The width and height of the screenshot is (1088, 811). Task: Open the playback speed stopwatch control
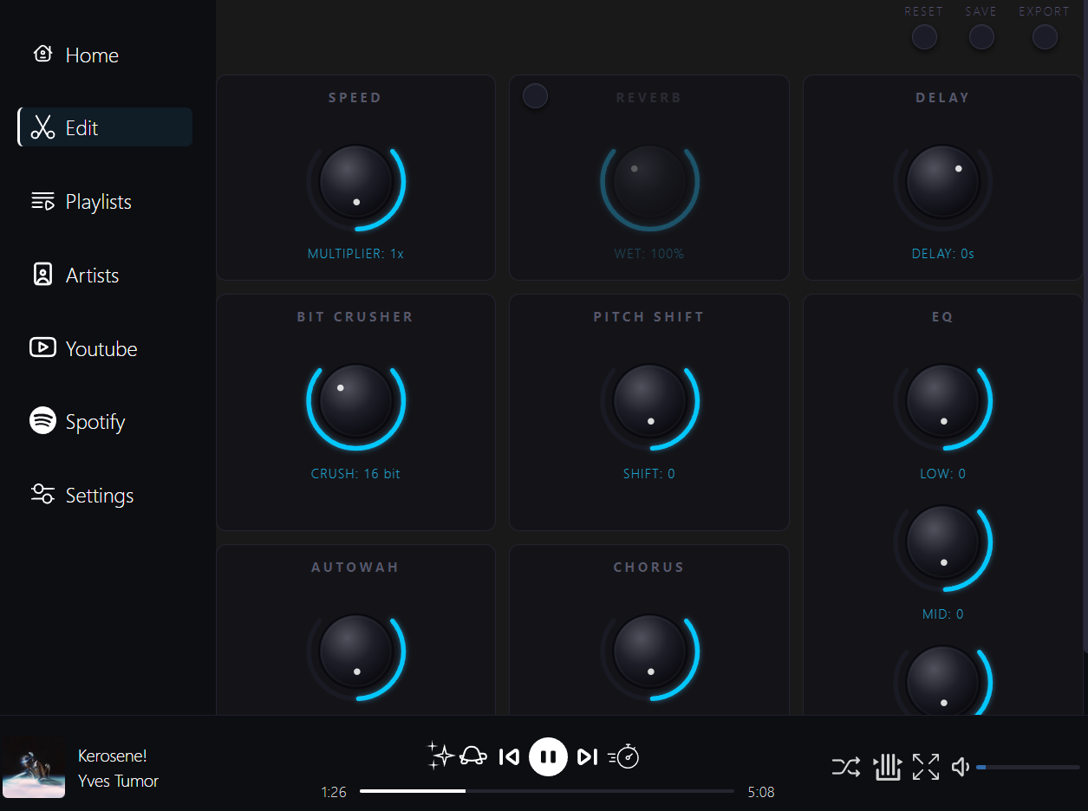pyautogui.click(x=623, y=756)
